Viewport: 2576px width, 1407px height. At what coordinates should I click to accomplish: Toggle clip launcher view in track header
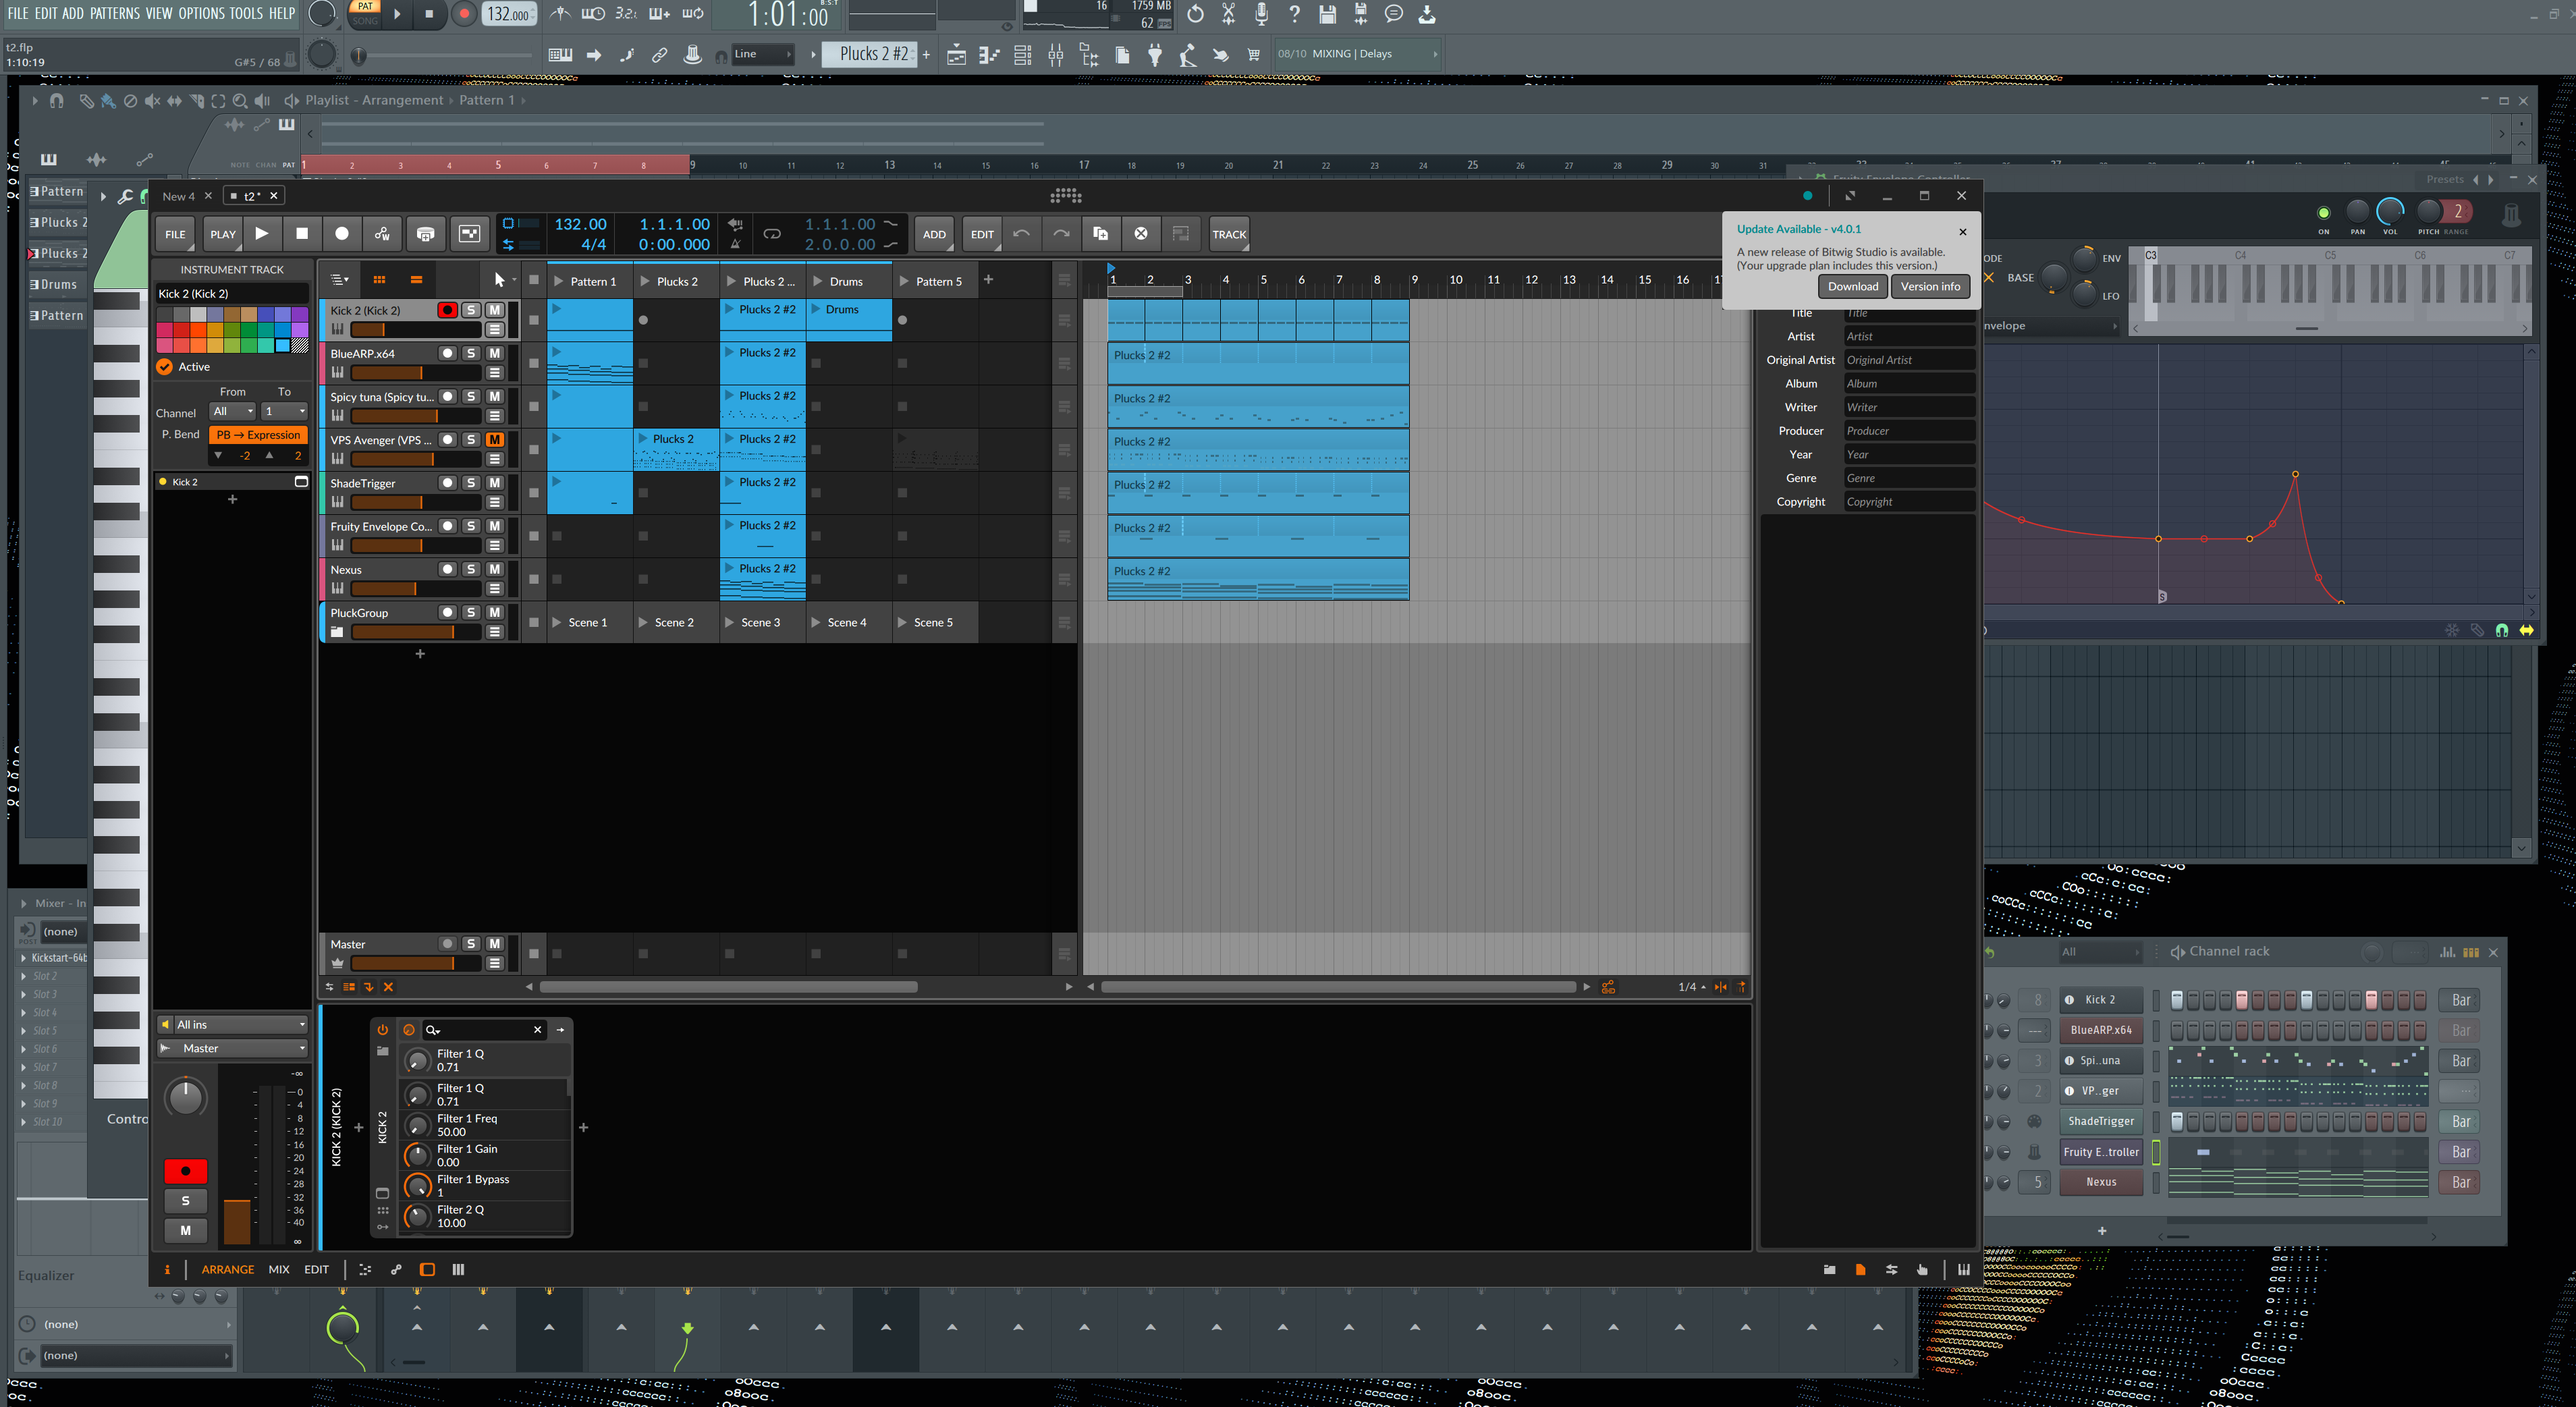(379, 280)
